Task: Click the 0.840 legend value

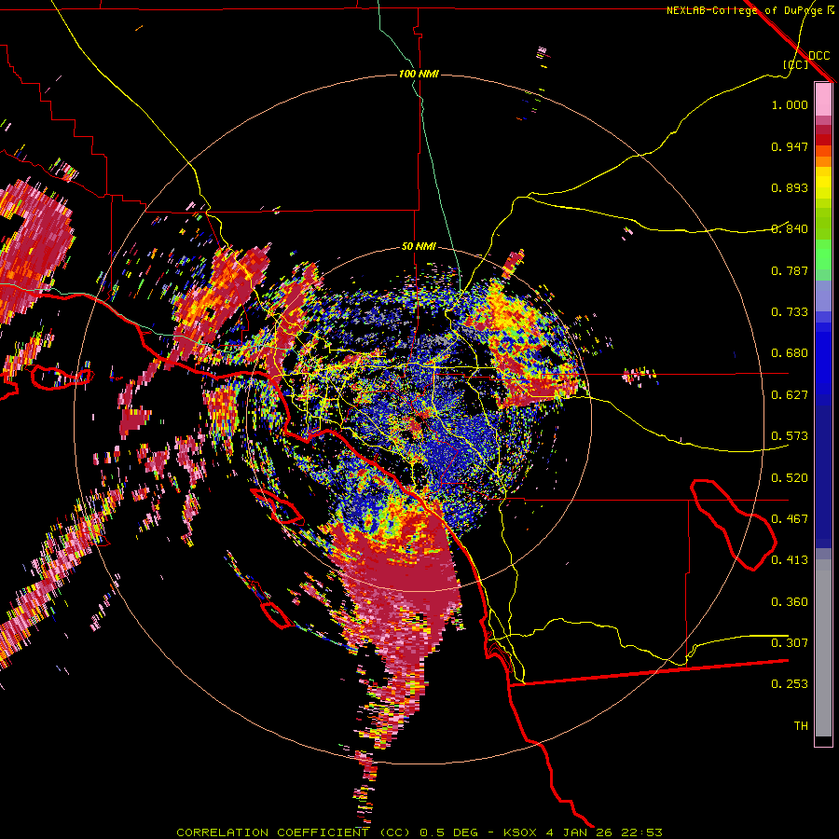Action: (790, 229)
